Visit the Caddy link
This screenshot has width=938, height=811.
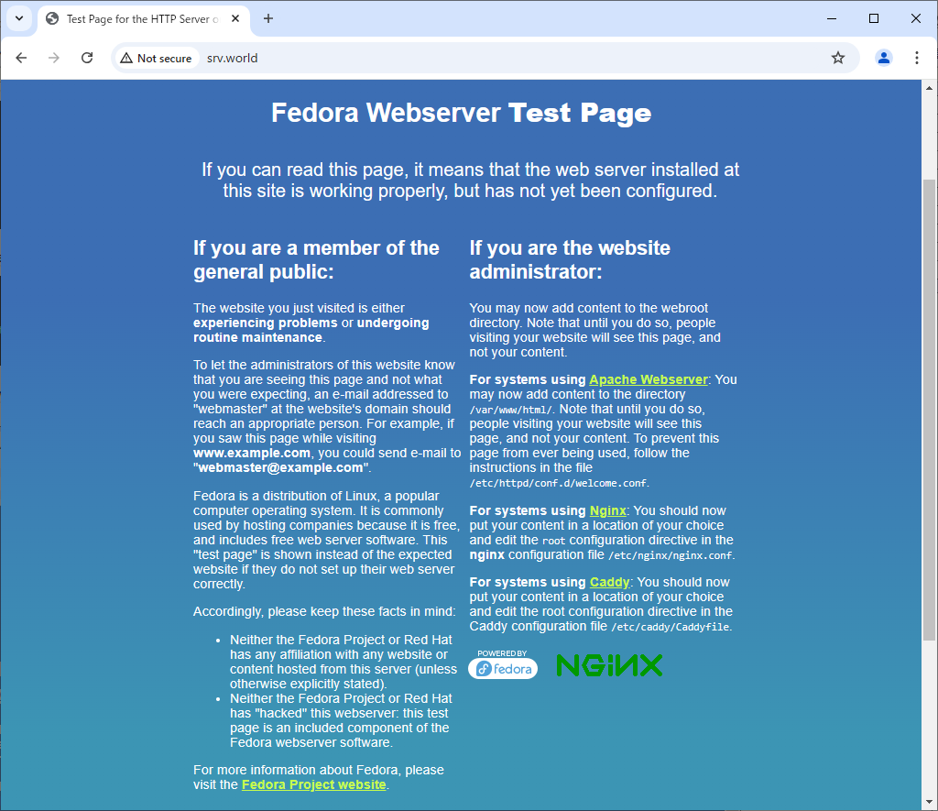point(609,582)
